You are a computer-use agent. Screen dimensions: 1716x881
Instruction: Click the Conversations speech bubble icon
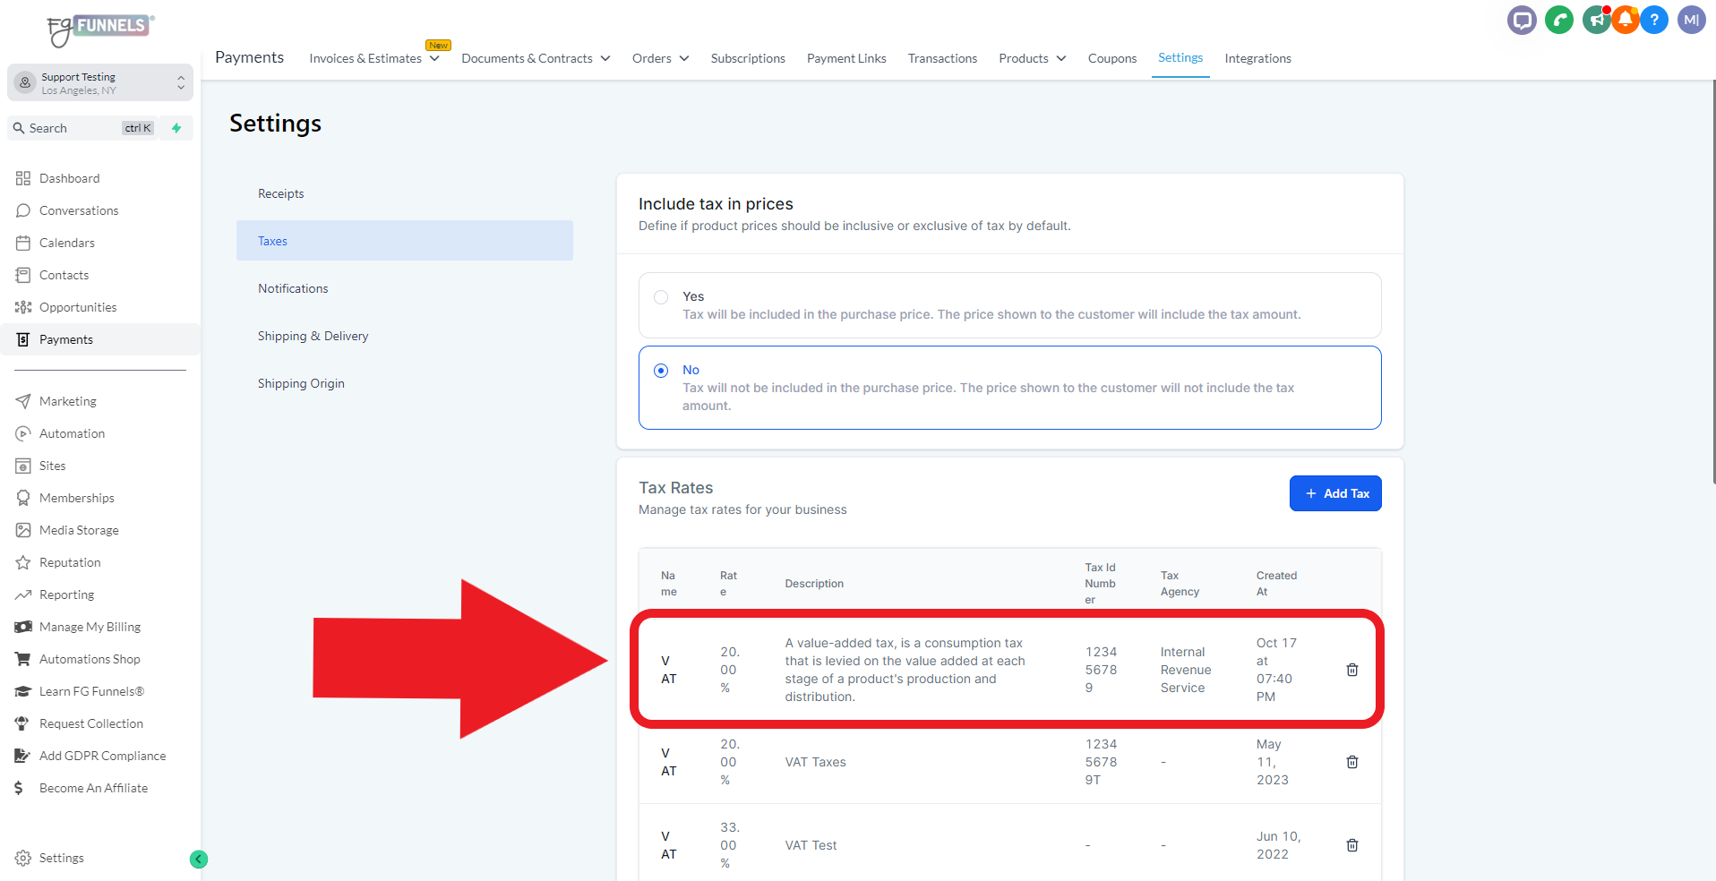pos(23,210)
